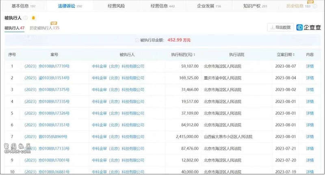Select amount 12,802.00 cell
325x175 pixels.
click(190, 160)
